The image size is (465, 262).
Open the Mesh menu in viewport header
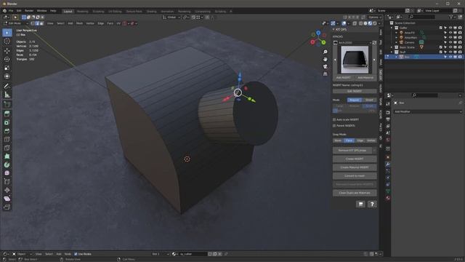click(79, 23)
